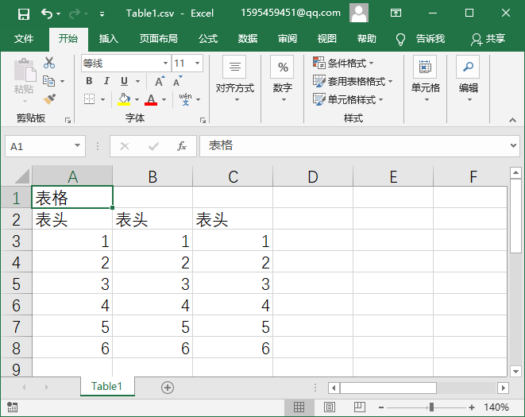Click the Insert Function fx icon
Screen dimensions: 525x417
pos(181,146)
